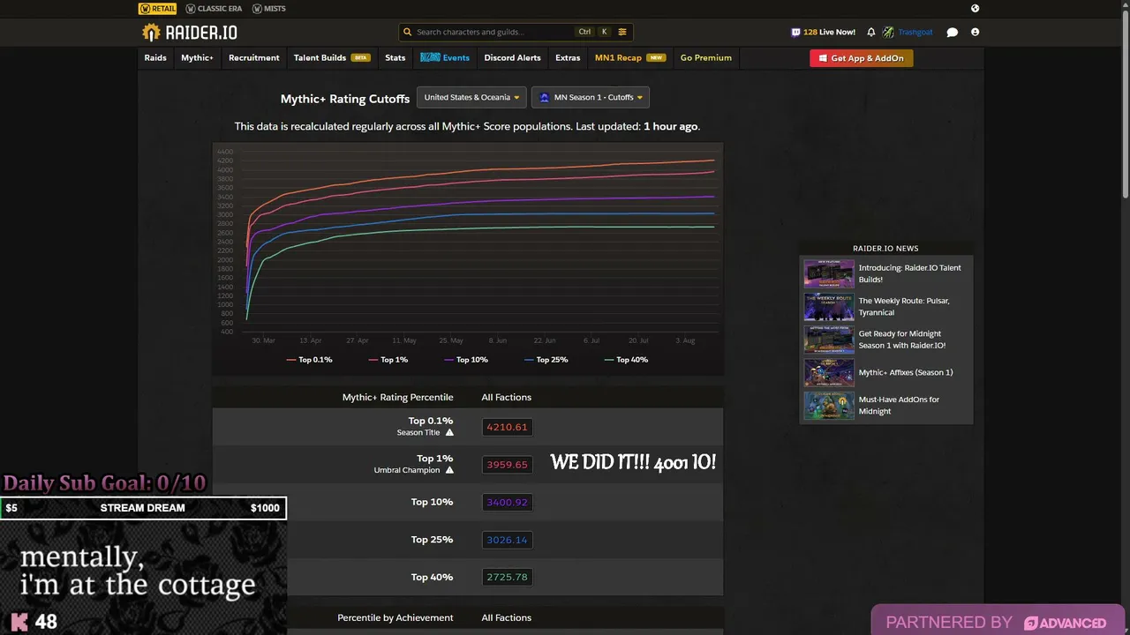
Task: Open the Recruitment menu
Action: pyautogui.click(x=254, y=57)
